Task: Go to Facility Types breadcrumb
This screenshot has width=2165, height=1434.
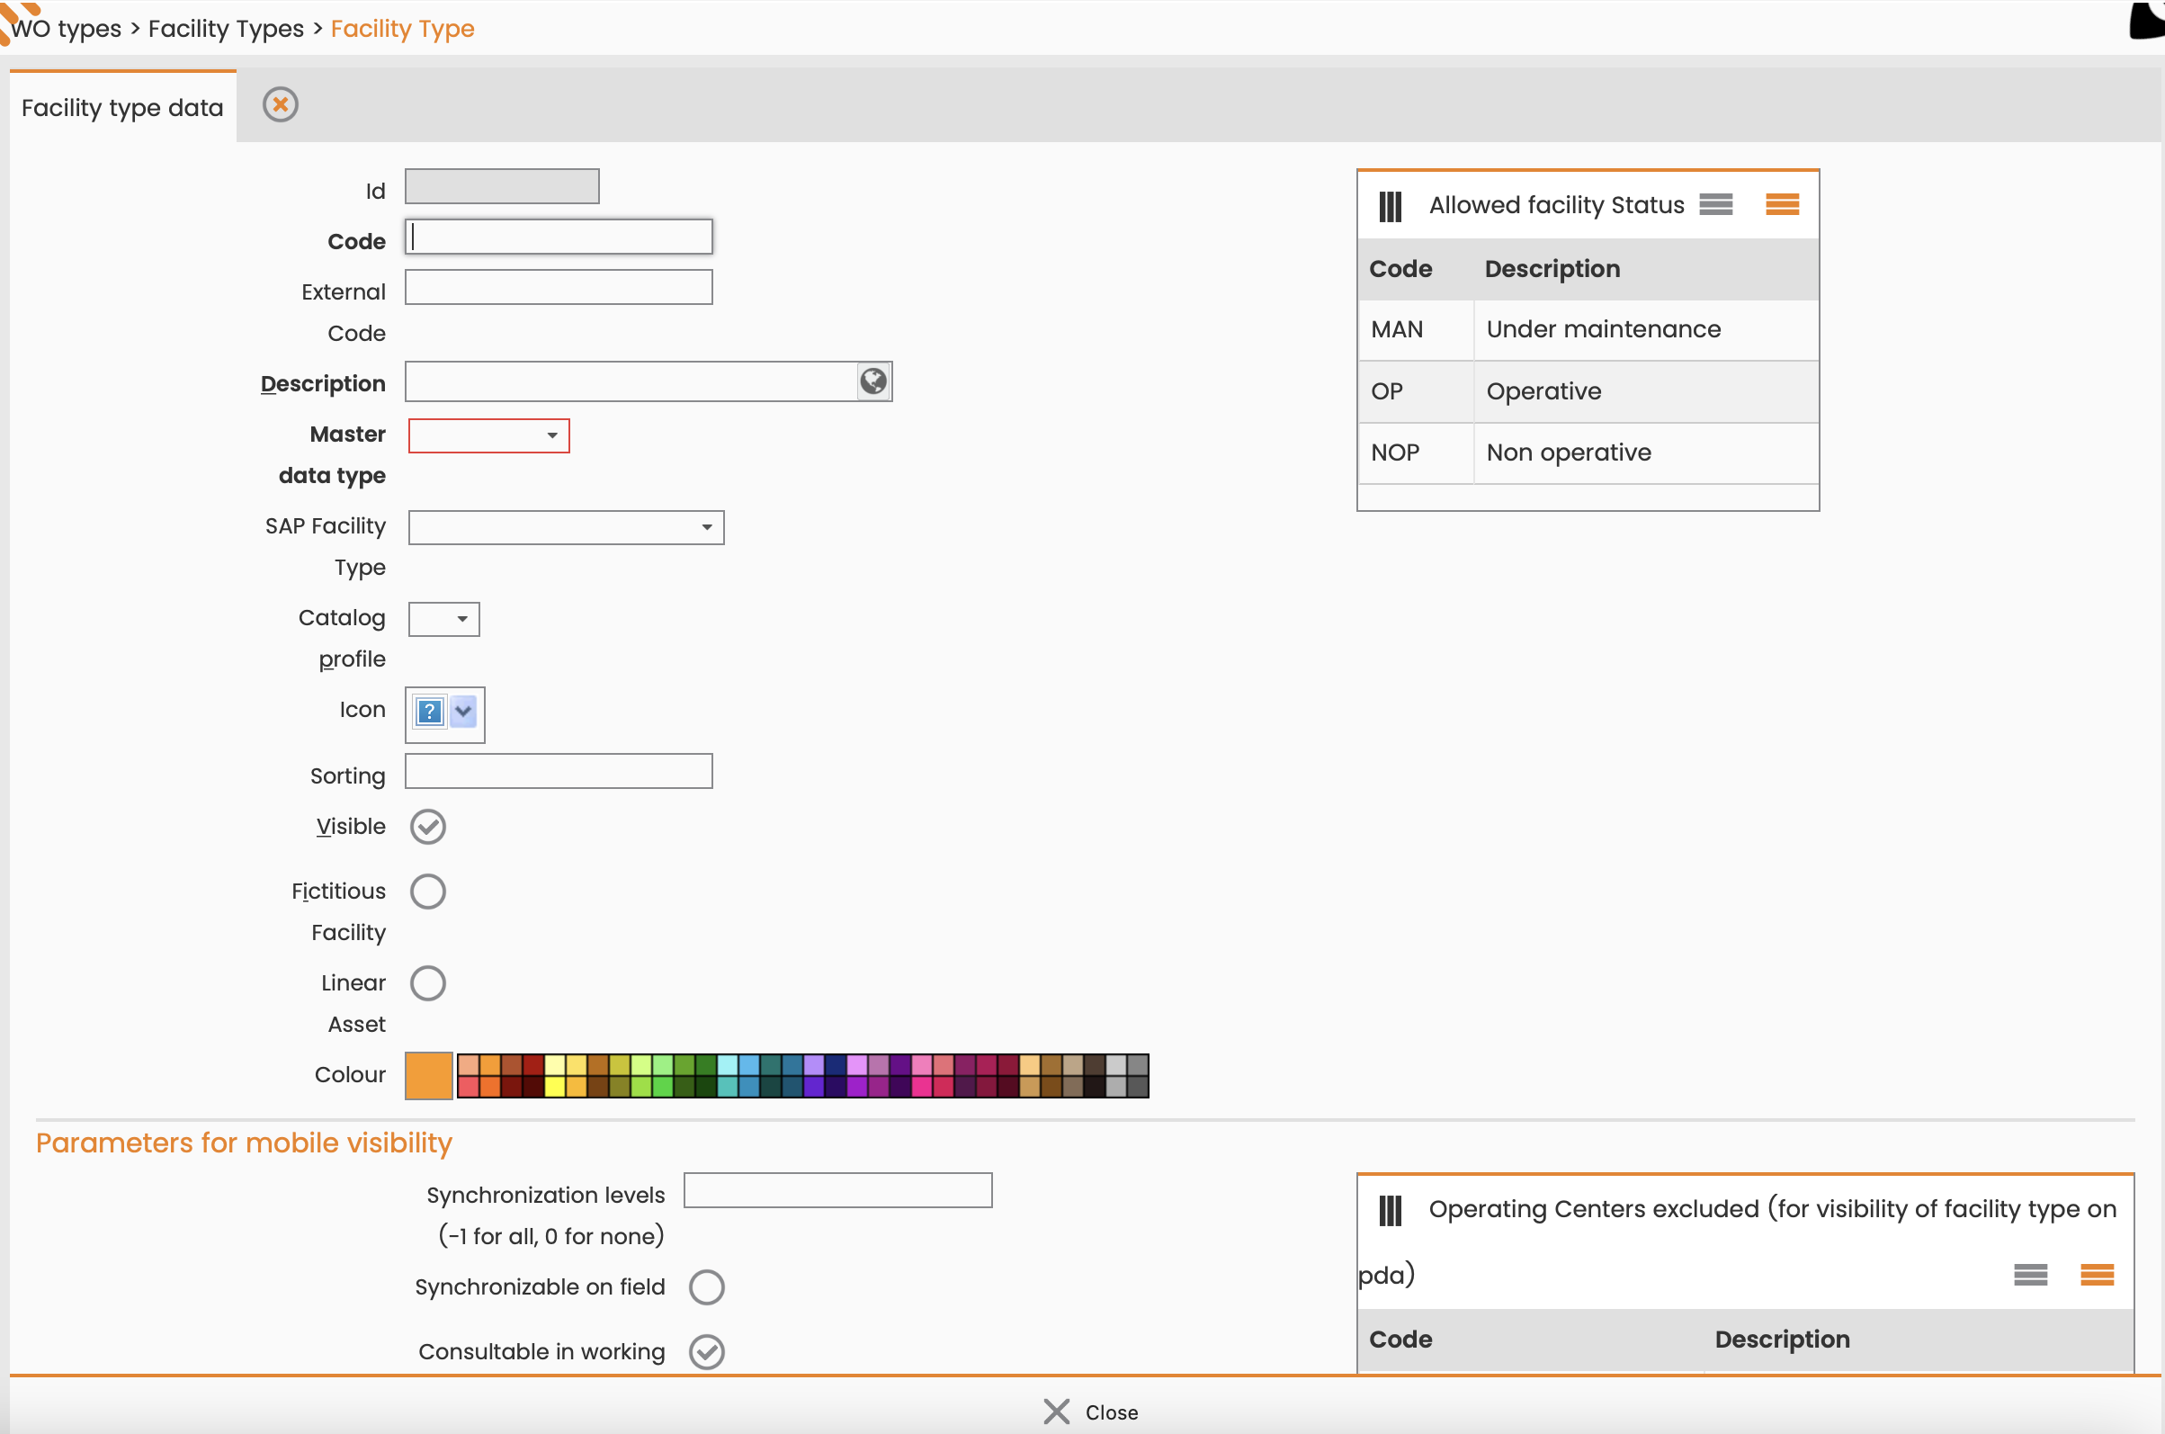Action: point(226,29)
